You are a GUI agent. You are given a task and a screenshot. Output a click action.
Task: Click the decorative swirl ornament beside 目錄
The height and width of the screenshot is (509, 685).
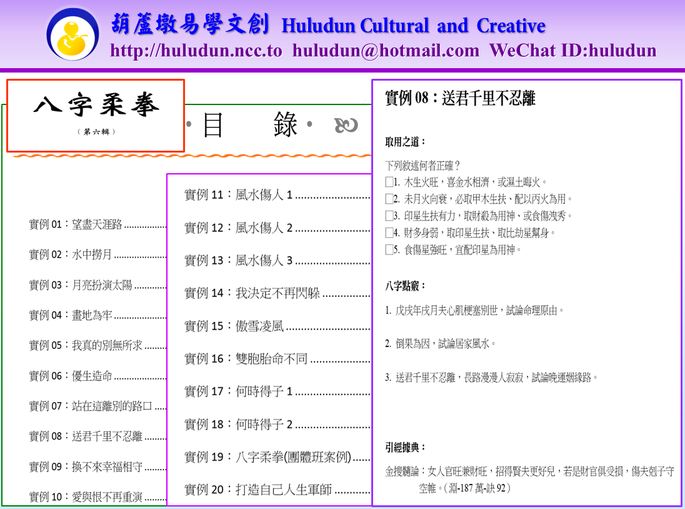click(x=346, y=126)
